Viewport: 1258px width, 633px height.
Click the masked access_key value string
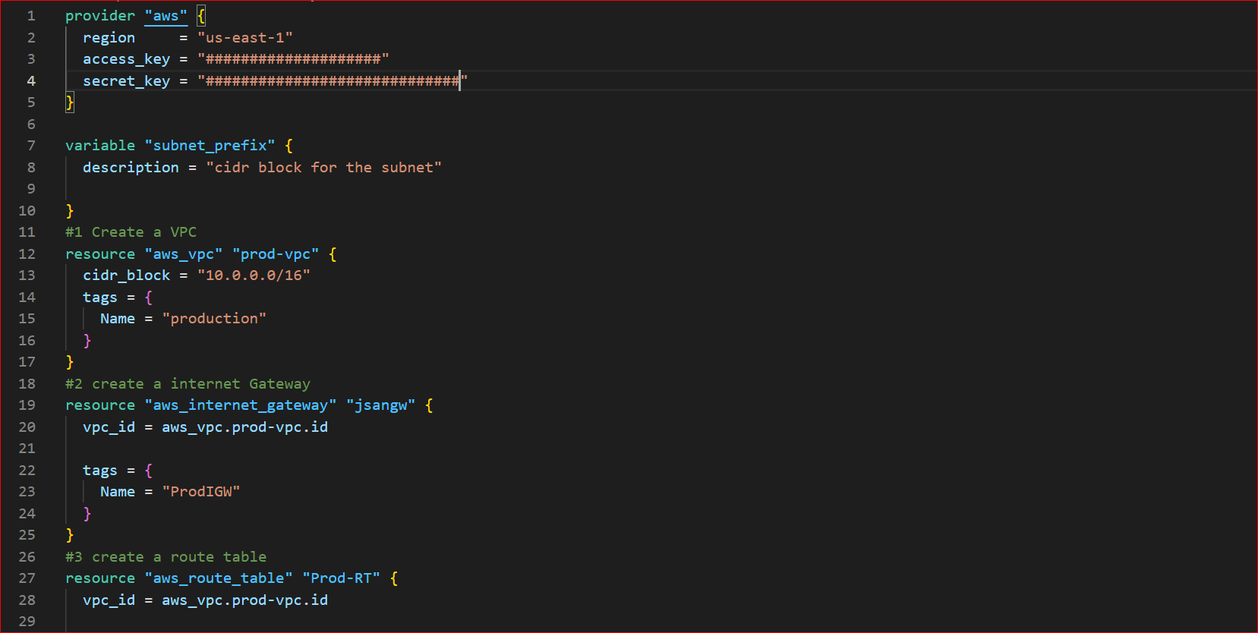pos(293,59)
